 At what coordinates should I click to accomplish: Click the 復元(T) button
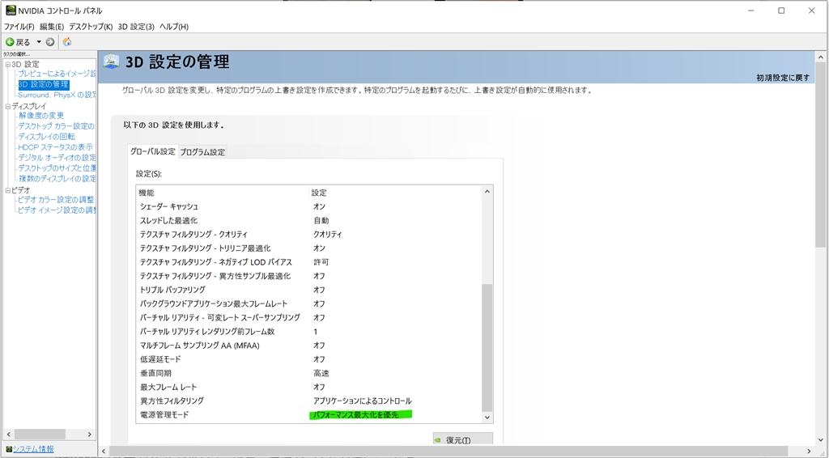click(x=462, y=439)
